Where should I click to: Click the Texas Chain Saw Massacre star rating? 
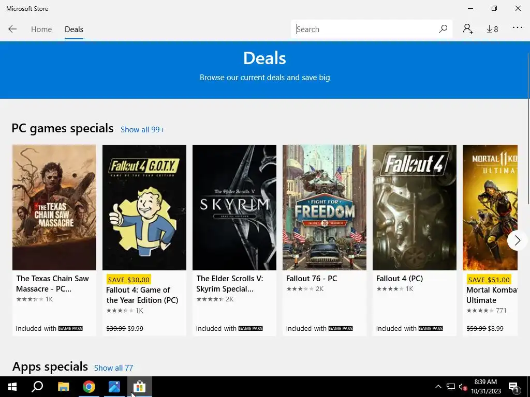[30, 299]
